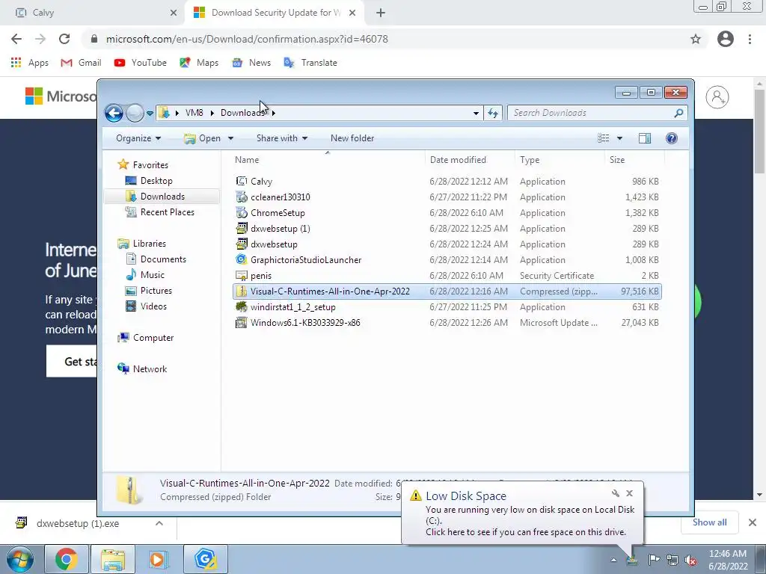Toggle the preview pane

pyautogui.click(x=644, y=138)
